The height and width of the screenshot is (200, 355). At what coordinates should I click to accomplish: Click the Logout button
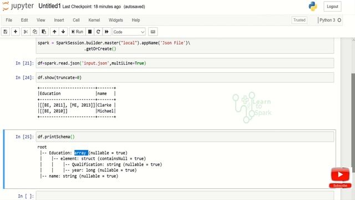point(332,7)
